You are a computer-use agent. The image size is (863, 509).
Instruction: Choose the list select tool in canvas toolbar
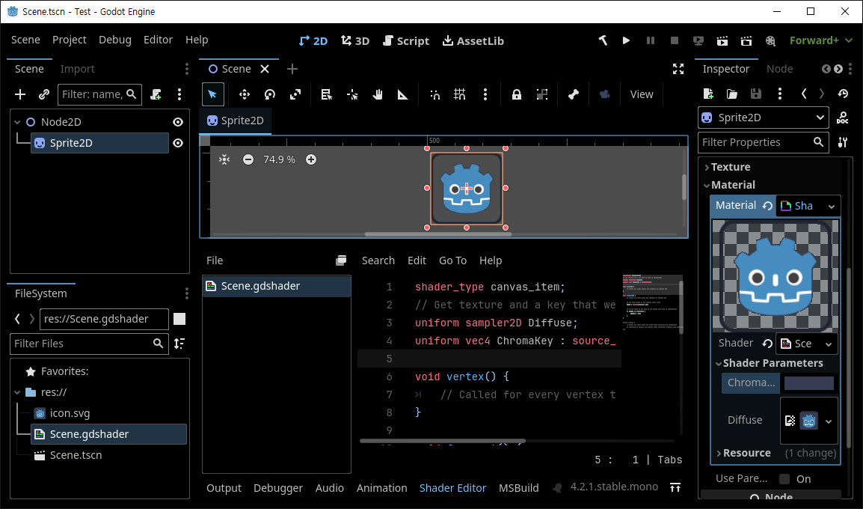pyautogui.click(x=326, y=94)
